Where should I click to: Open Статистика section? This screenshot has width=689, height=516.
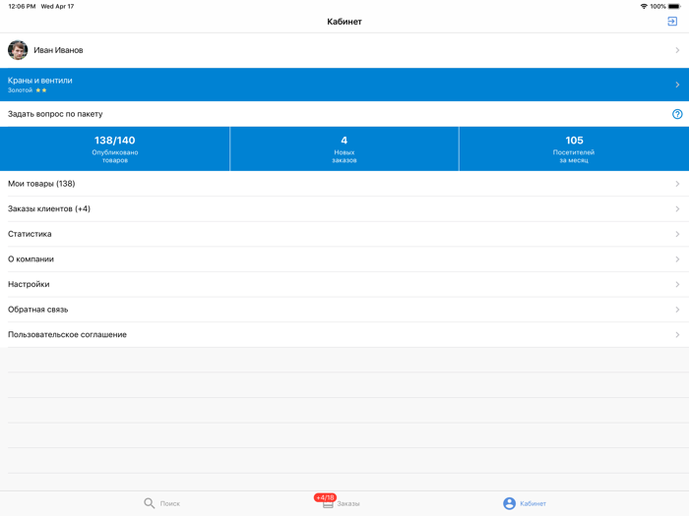click(344, 234)
